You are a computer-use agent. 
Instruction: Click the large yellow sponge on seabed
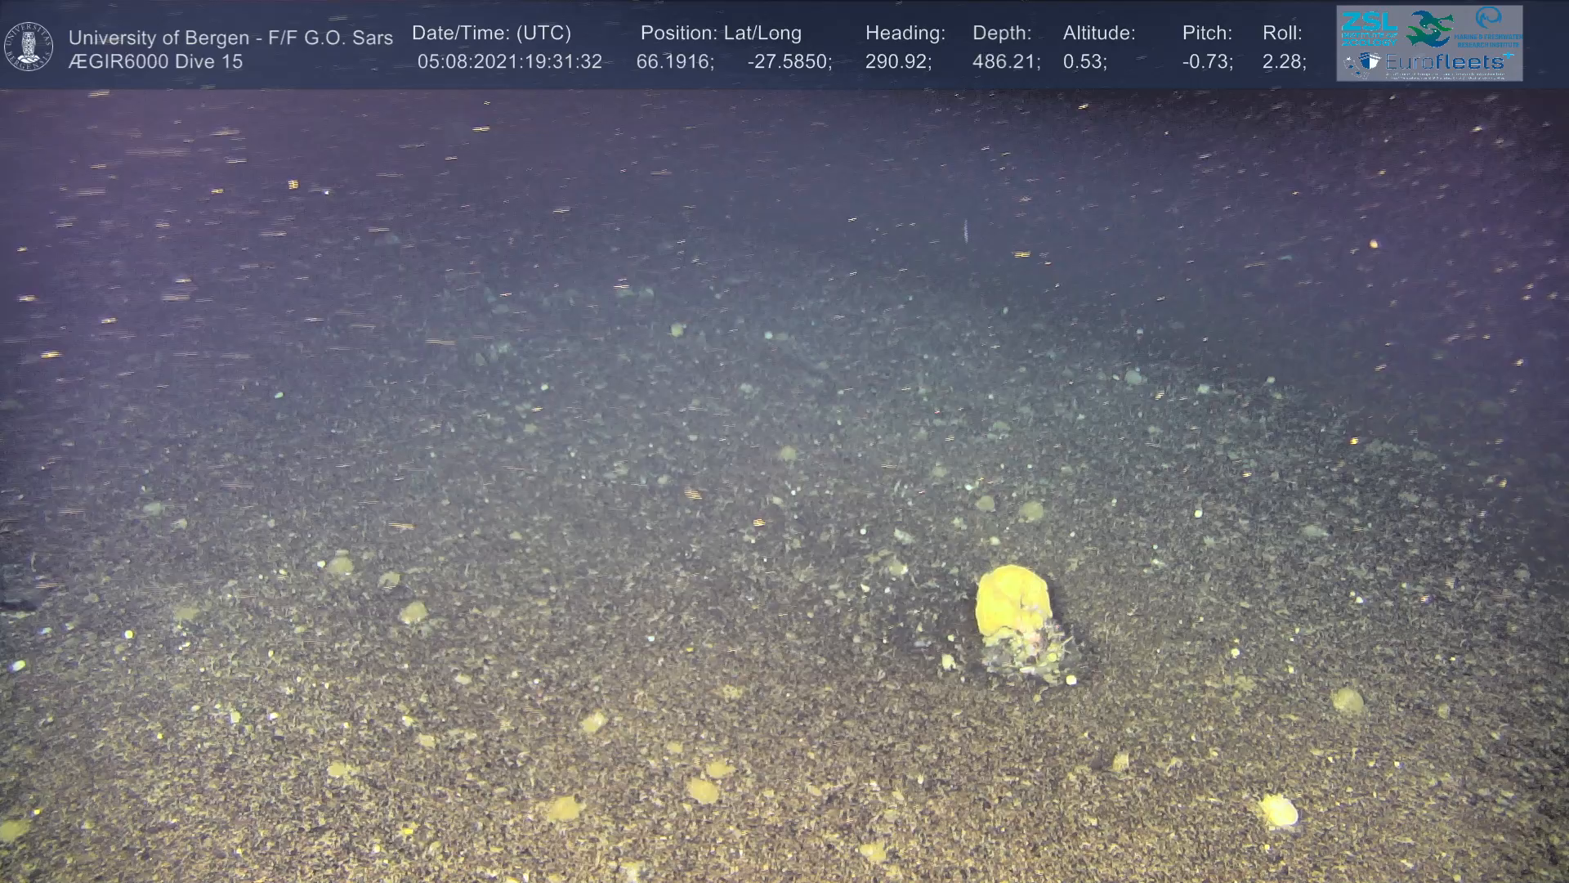coord(1012,602)
